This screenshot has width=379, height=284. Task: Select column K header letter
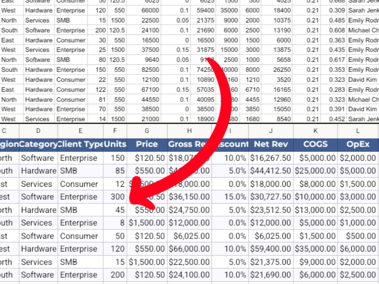315,131
